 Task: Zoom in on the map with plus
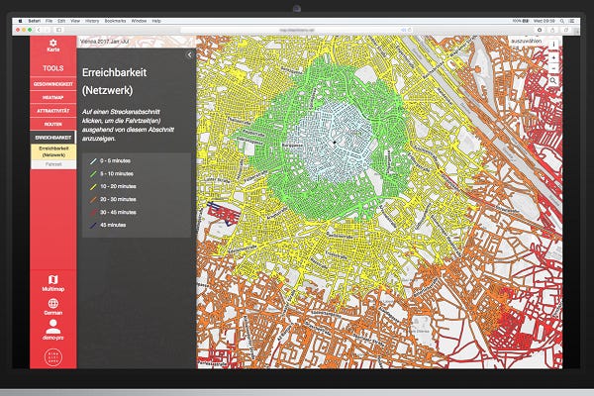[x=553, y=57]
